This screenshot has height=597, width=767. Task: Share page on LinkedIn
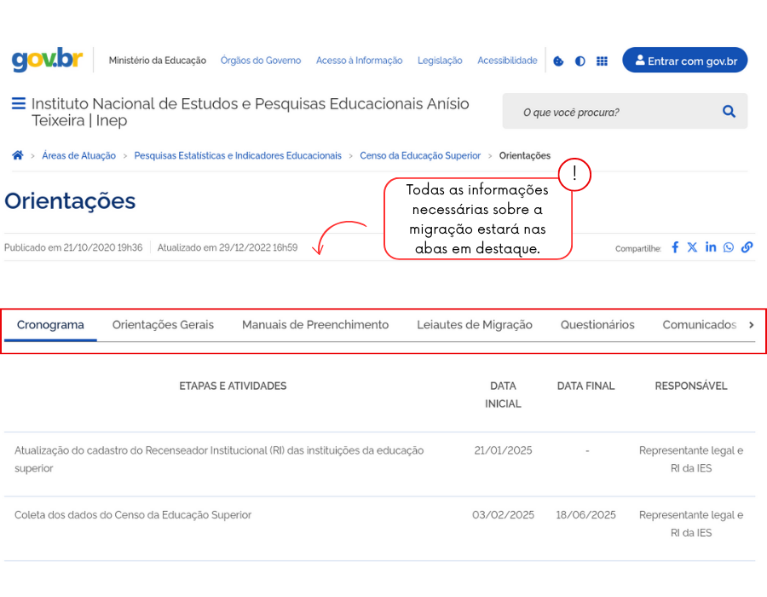click(x=711, y=247)
